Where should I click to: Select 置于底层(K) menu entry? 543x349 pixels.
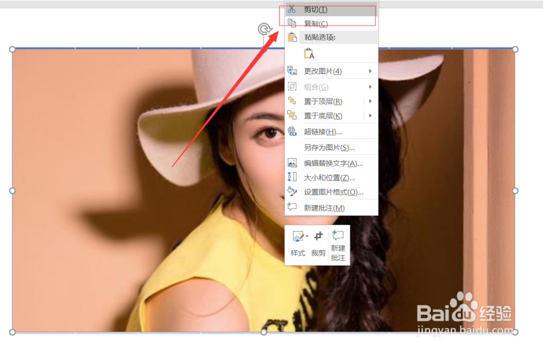tap(331, 116)
